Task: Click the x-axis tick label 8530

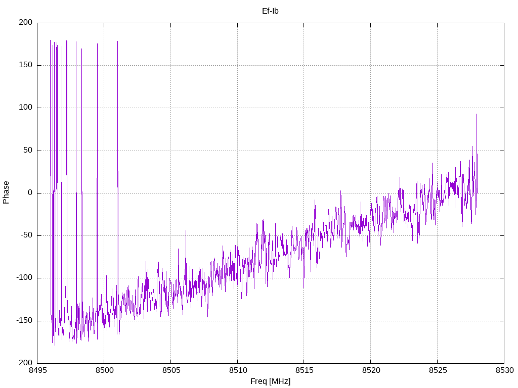Action: (x=504, y=371)
